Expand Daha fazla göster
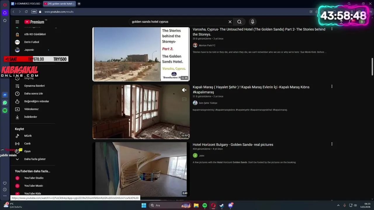The width and height of the screenshot is (374, 210). tap(34, 159)
